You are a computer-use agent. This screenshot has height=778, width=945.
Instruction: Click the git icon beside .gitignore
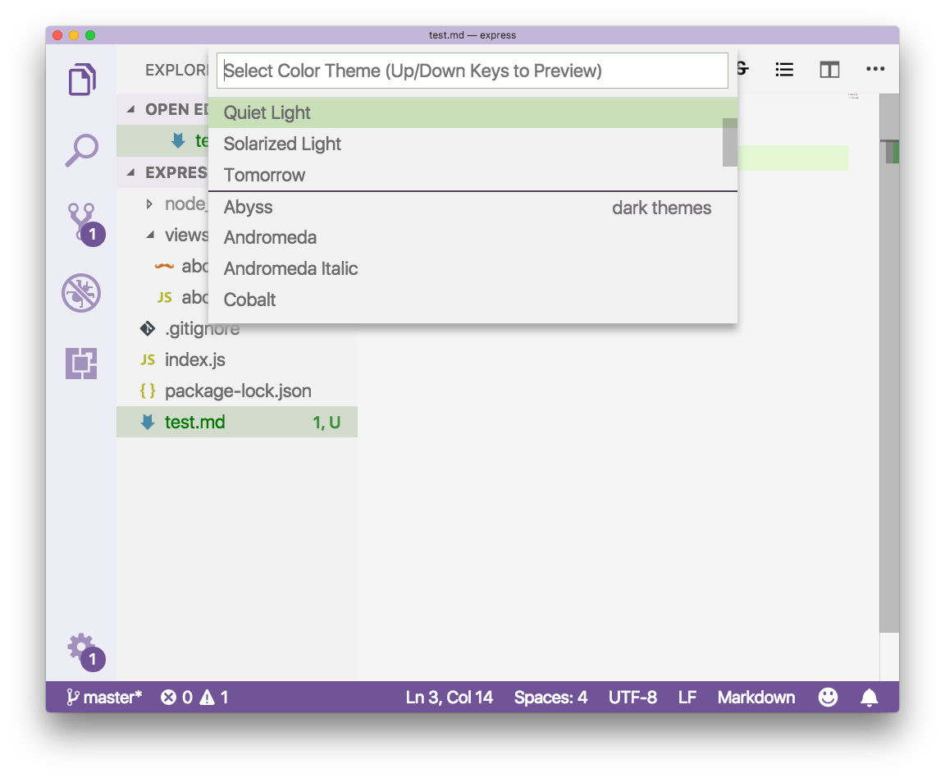tap(148, 329)
